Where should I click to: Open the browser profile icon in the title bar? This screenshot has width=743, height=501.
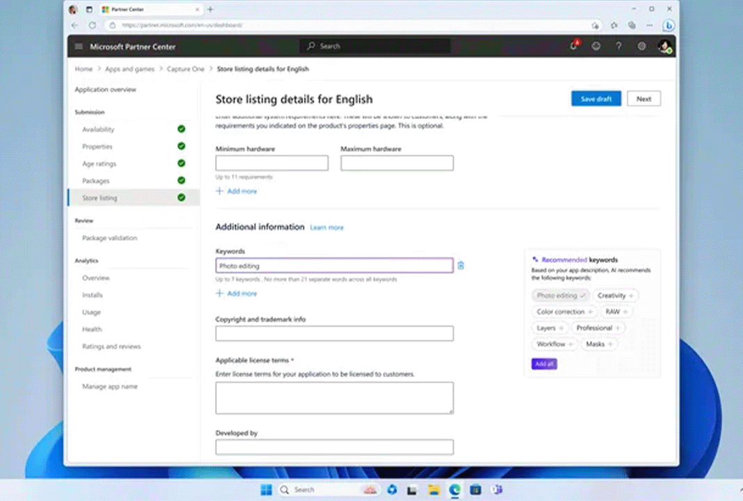coord(73,10)
